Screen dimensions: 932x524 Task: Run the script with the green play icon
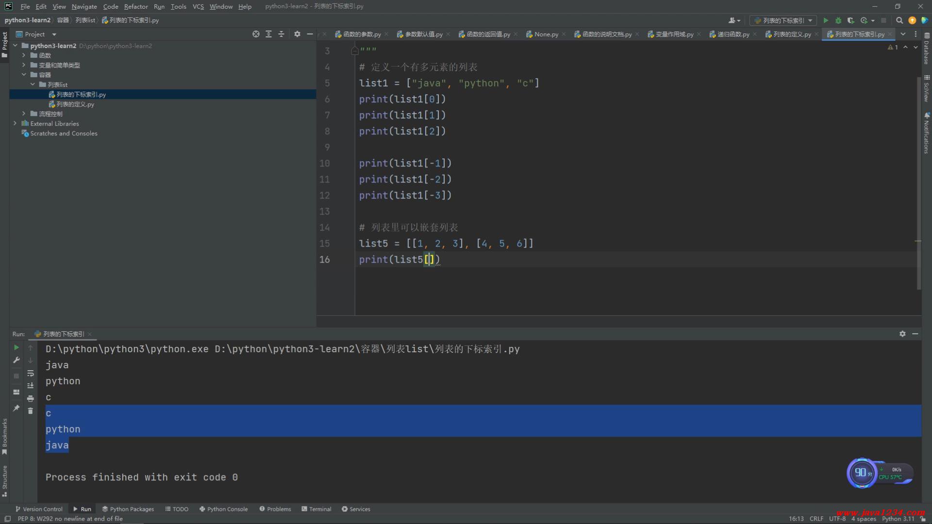[x=826, y=20]
